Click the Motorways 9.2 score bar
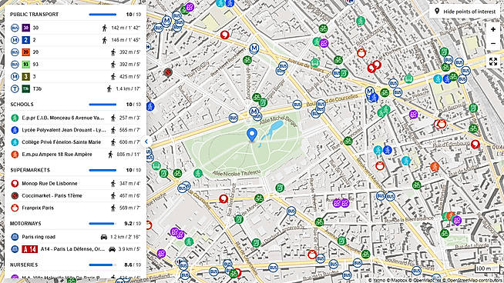Viewport: 504px width, 283px height. click(x=102, y=223)
